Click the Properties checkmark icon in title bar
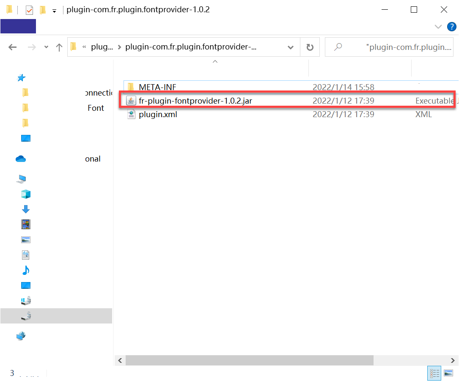This screenshot has width=459, height=381. pos(29,10)
